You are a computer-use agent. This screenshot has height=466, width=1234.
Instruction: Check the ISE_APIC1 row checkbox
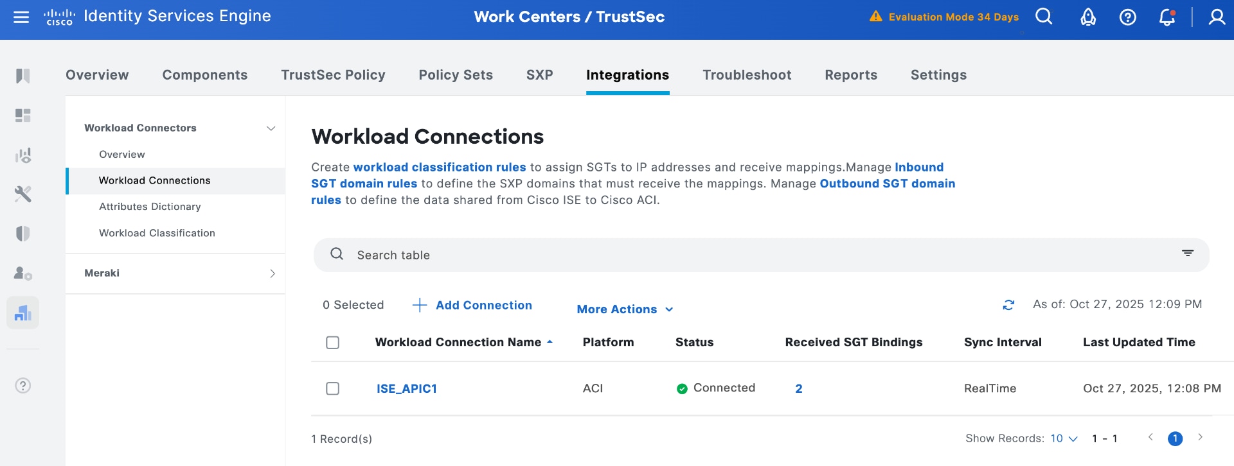coord(332,388)
